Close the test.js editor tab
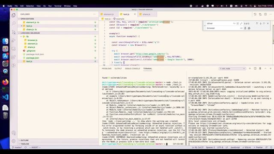This screenshot has height=154, width=274. tap(135, 14)
